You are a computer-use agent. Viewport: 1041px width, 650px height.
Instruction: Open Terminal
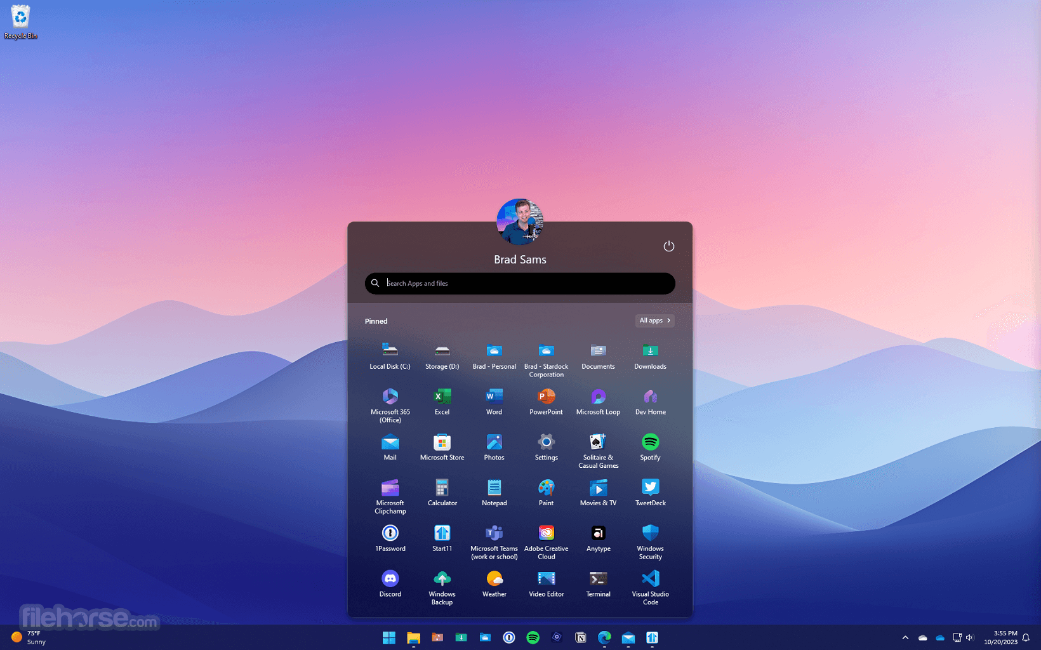click(x=598, y=585)
